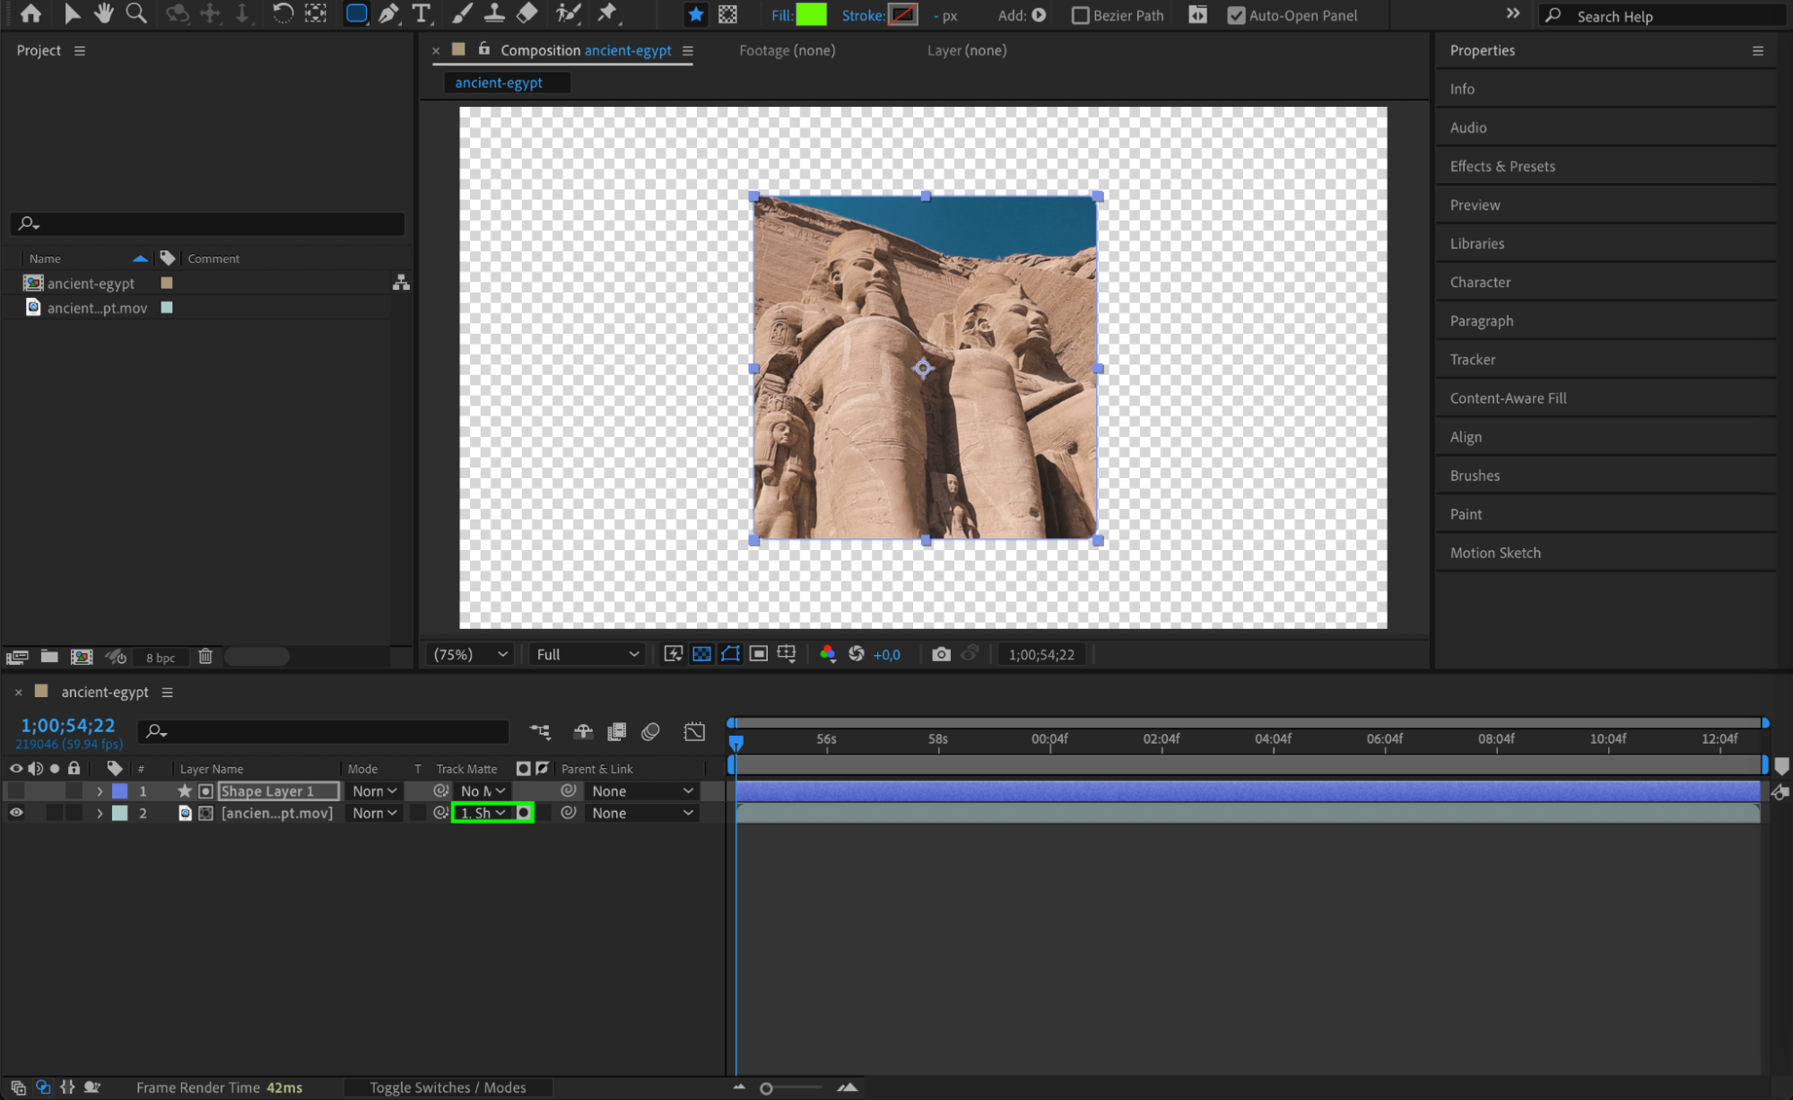Enable the Bezier Path checkbox

click(1080, 15)
